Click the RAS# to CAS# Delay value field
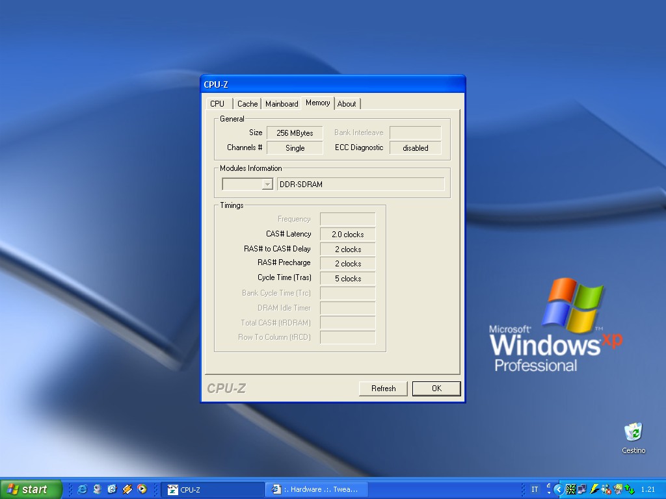666x499 pixels. click(x=348, y=249)
